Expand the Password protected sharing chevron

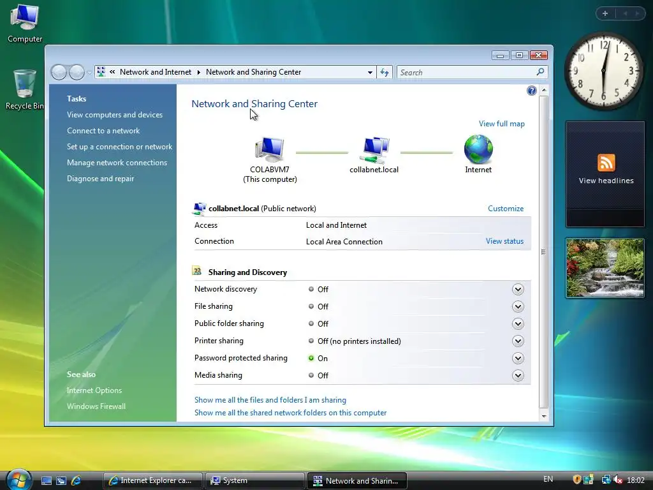click(x=518, y=359)
